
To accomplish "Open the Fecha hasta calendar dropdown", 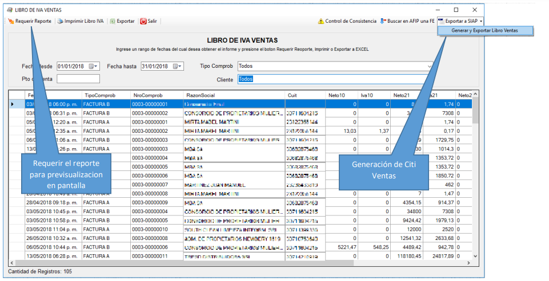I will click(178, 66).
